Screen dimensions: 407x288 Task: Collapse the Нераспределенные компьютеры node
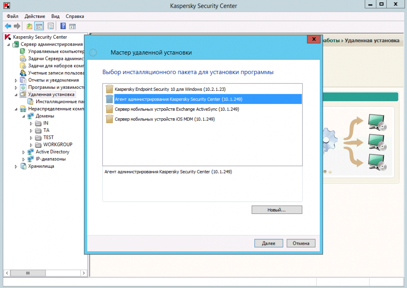(16, 109)
